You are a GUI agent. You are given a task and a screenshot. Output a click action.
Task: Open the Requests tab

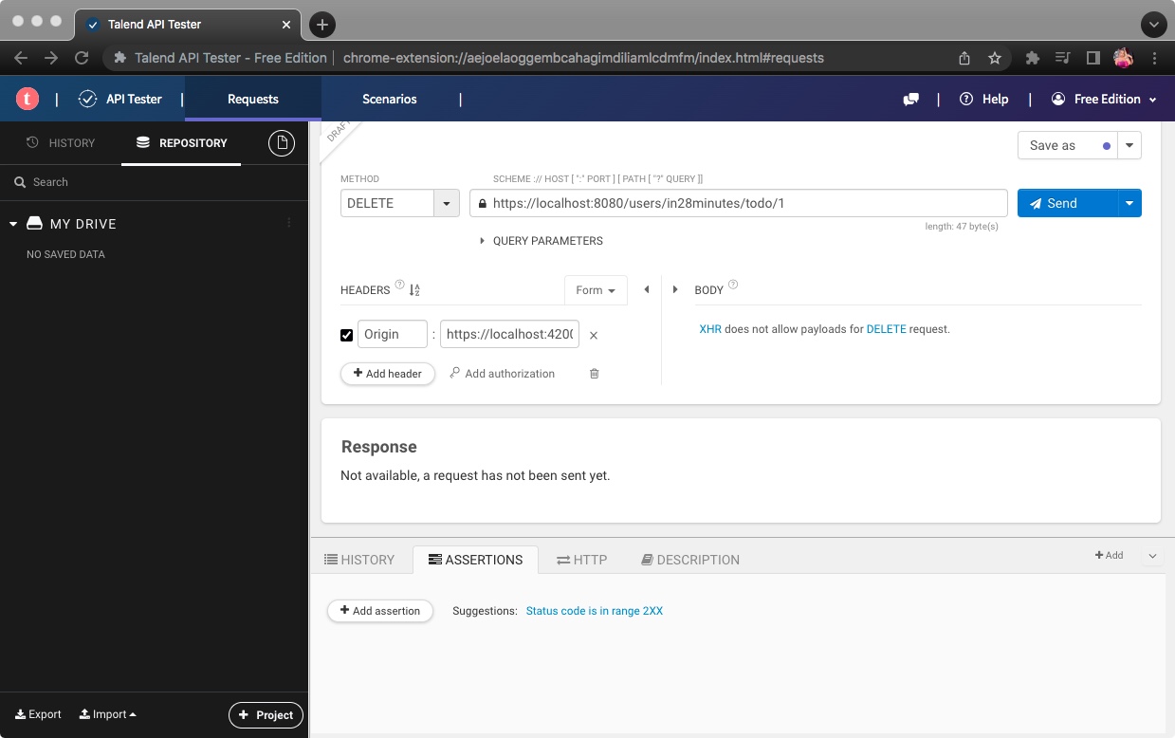pos(253,99)
